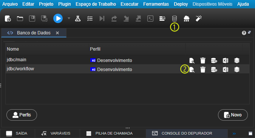Select the Banco de Dados tab
The width and height of the screenshot is (255, 138).
click(x=34, y=33)
